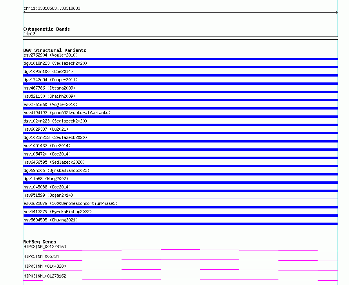Click dgv1020n223 (Sedlazeck2020) label
This screenshot has height=285, width=349.
pyautogui.click(x=55, y=121)
